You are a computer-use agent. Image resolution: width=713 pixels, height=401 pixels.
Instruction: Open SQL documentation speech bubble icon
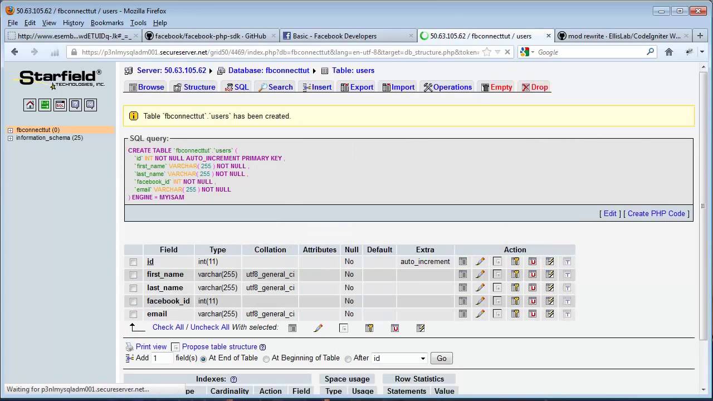click(90, 105)
